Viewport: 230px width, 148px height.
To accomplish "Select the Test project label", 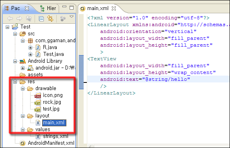I will 25,27.
